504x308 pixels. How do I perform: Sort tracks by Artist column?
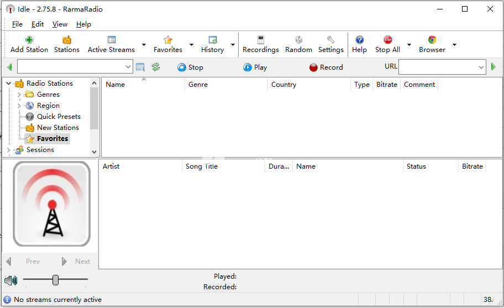tap(140, 166)
